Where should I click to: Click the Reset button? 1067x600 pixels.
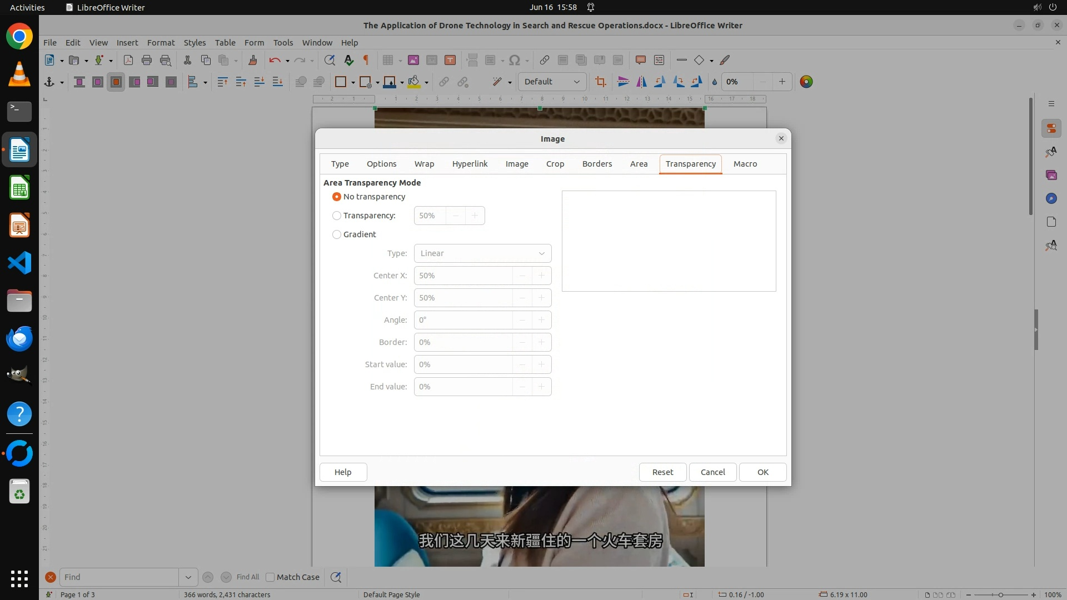coord(662,472)
